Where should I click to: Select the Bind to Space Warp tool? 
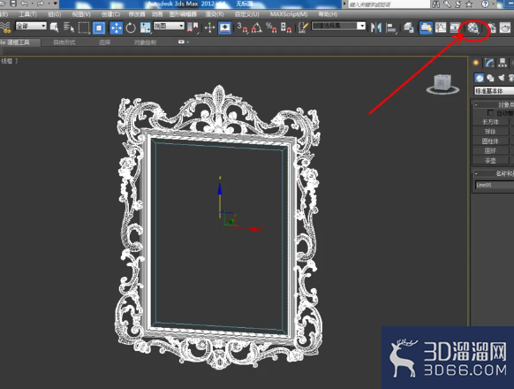5,27
